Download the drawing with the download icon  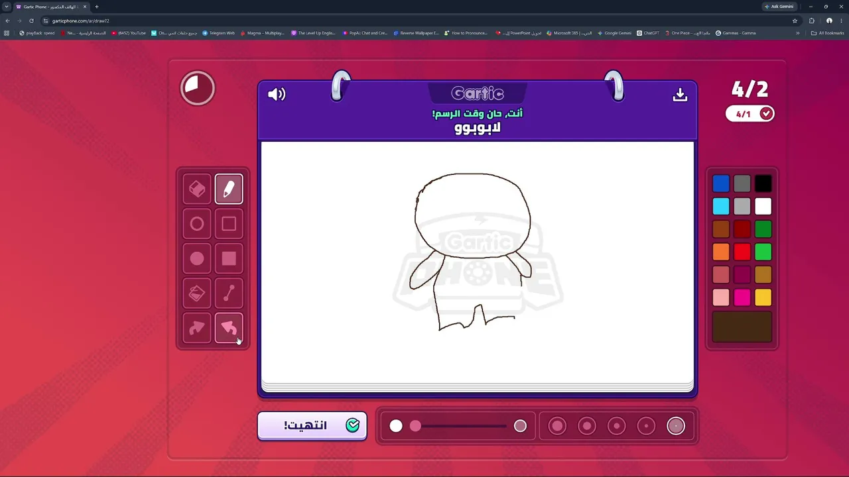680,95
